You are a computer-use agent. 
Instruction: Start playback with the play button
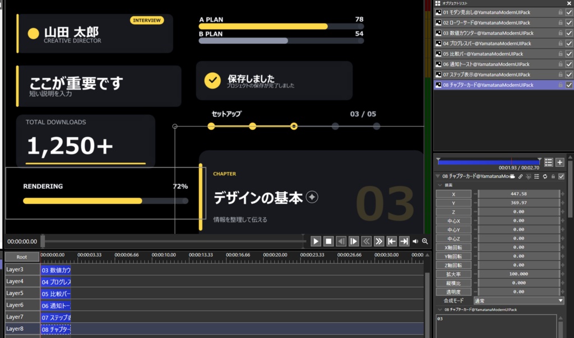click(316, 241)
